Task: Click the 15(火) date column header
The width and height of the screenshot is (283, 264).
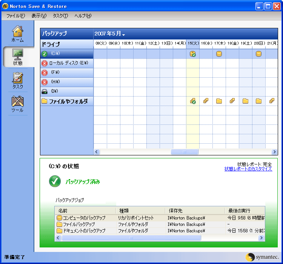Action: point(193,43)
